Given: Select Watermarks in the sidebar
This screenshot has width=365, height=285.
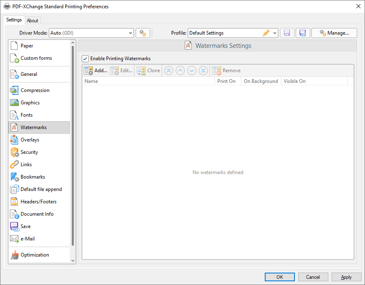Looking at the screenshot, I should click(39, 127).
